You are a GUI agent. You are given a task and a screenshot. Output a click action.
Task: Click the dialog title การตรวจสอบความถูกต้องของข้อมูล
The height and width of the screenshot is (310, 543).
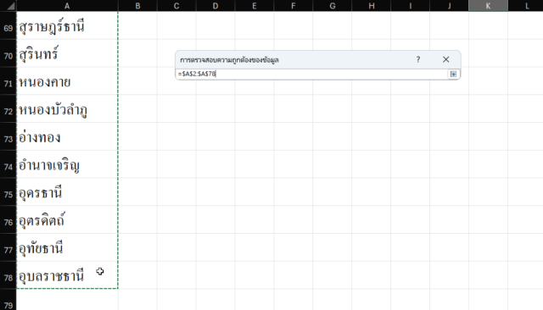click(229, 60)
